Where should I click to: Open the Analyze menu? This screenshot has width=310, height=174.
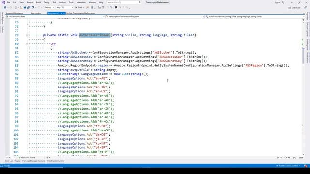click(x=62, y=2)
